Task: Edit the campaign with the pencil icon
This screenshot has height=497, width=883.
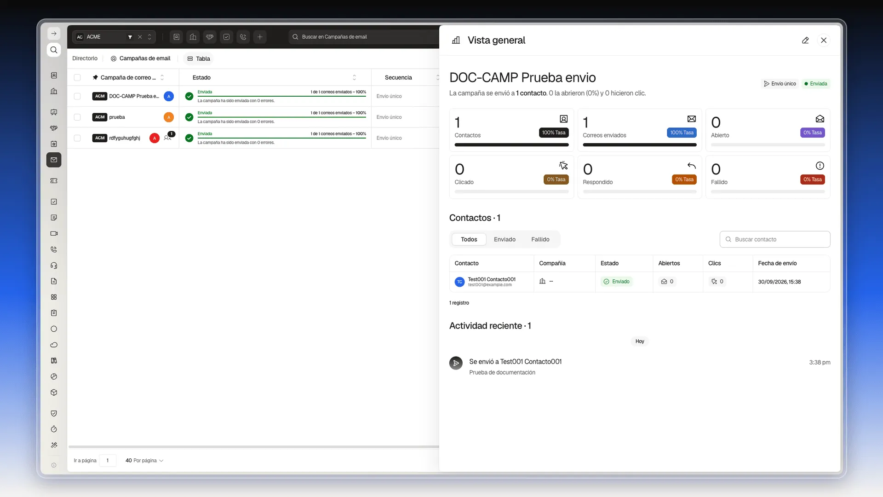Action: [805, 40]
